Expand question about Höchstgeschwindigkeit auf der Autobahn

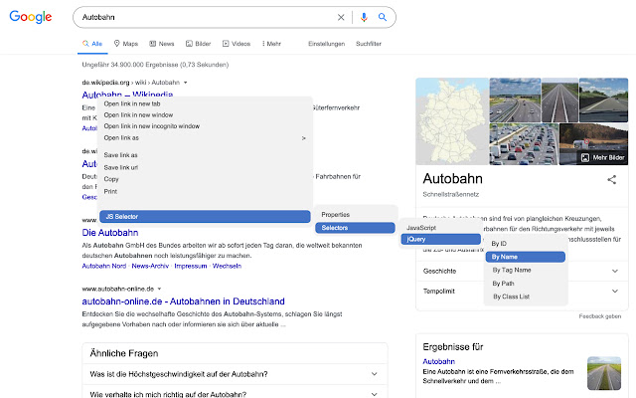235,374
